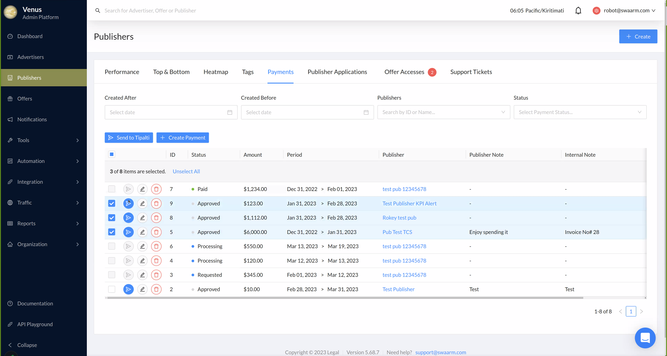Screen dimensions: 667x356
Task: Edit payment ID 5 using pencil icon
Action: point(142,232)
